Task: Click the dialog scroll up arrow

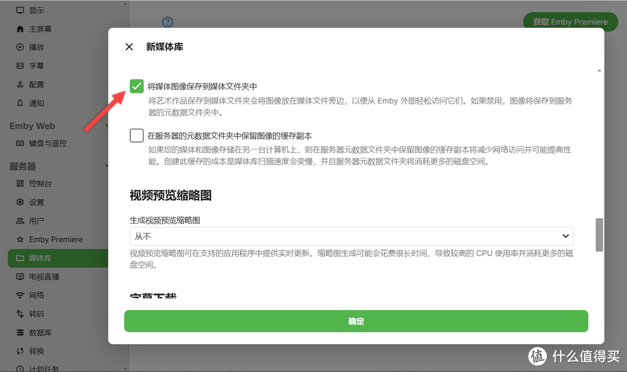Action: (x=599, y=71)
